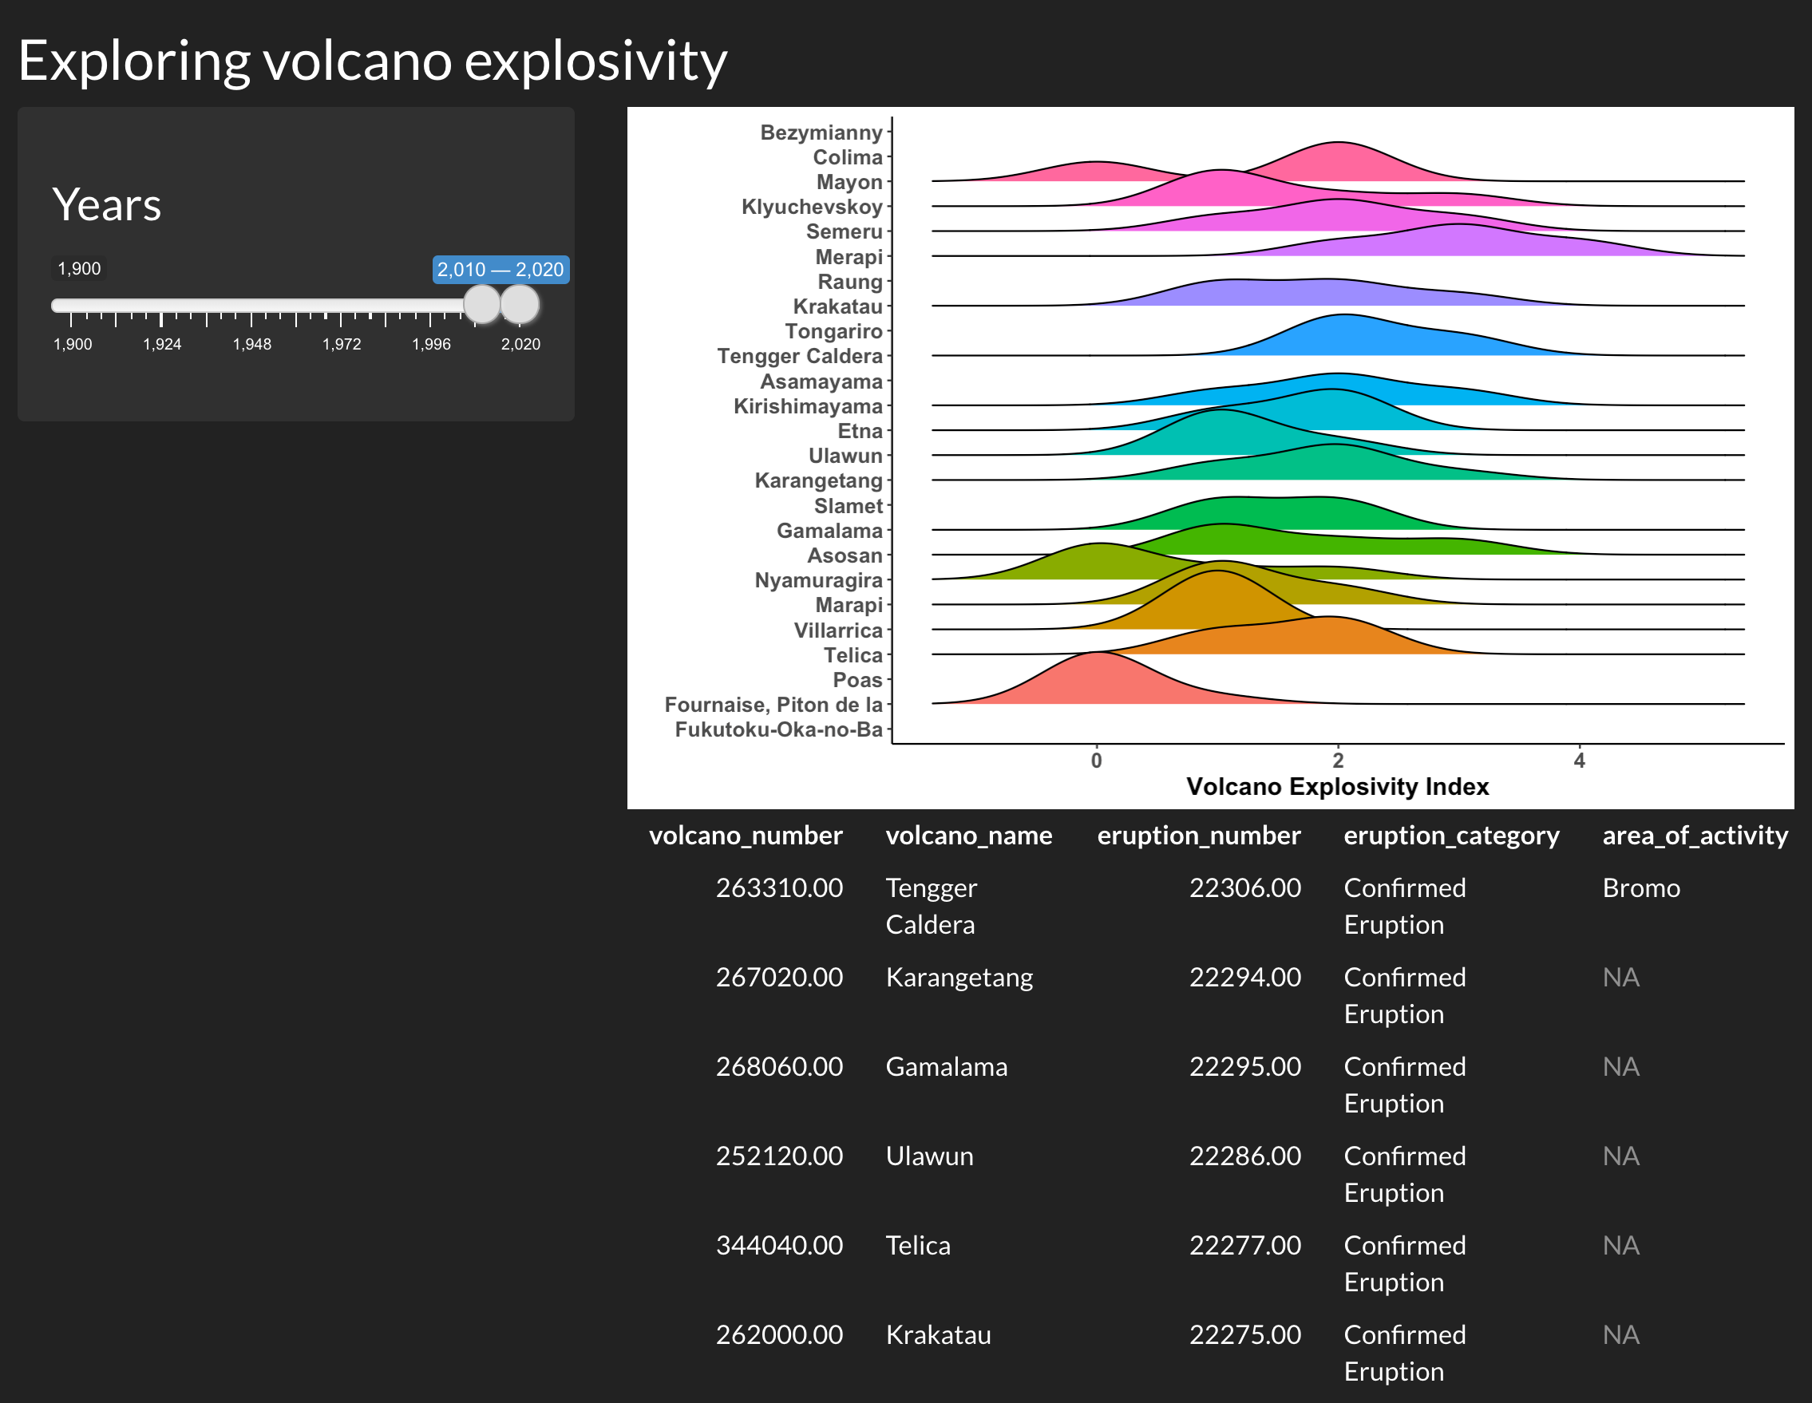Select the Karangetang row name cell
Screen dimensions: 1812x1403
(959, 978)
